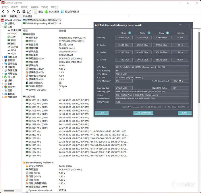Expand the DirectX tree node
The height and width of the screenshot is (193, 201).
(2, 77)
